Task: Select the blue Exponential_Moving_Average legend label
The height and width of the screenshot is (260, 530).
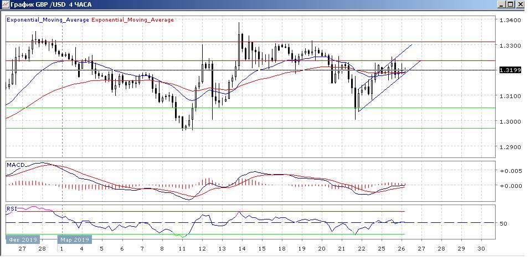Action: [x=48, y=19]
